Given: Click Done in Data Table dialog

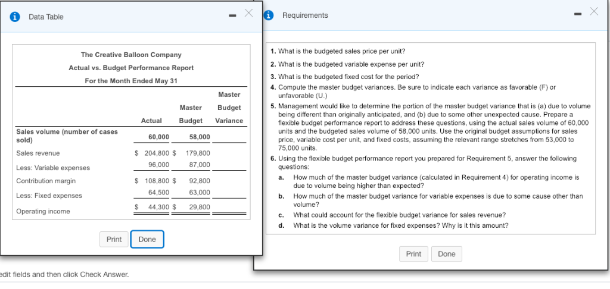Looking at the screenshot, I should click(147, 239).
